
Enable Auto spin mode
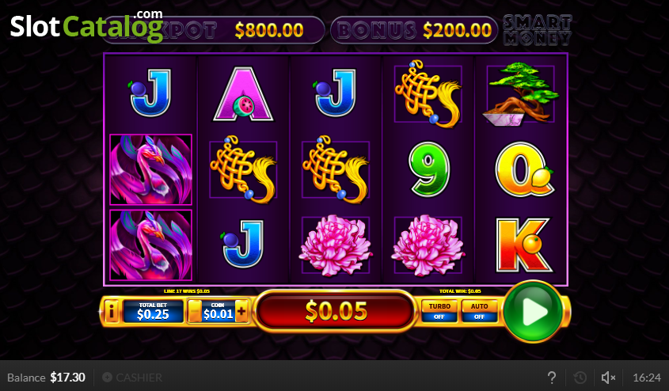pos(479,311)
